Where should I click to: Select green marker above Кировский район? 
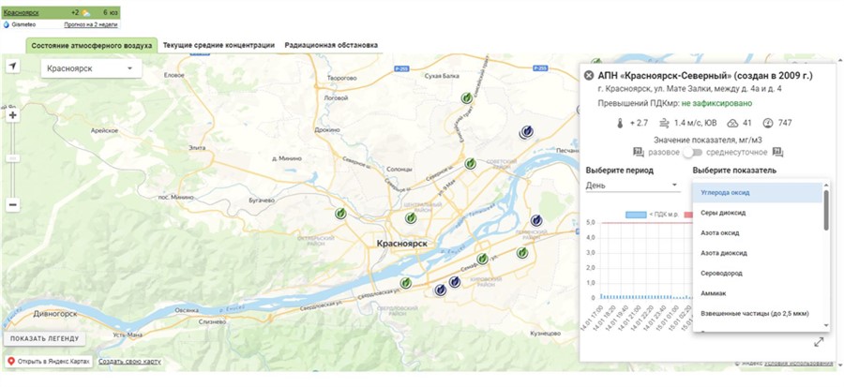pyautogui.click(x=482, y=259)
